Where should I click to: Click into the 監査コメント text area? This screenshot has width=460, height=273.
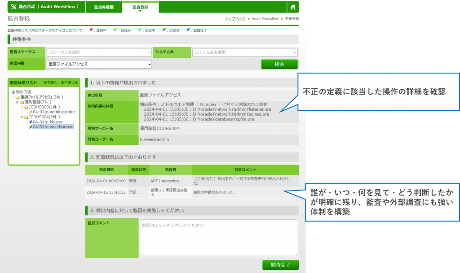tap(218, 237)
